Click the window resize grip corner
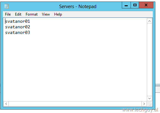This screenshot has width=160, height=113. click(150, 105)
